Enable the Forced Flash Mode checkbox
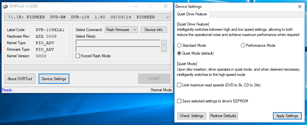307x125 pixels. point(78,56)
